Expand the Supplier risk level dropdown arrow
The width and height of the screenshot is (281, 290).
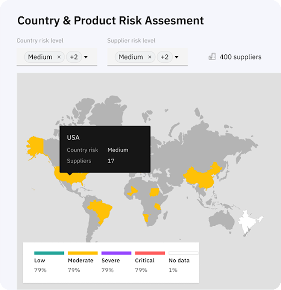pyautogui.click(x=176, y=57)
